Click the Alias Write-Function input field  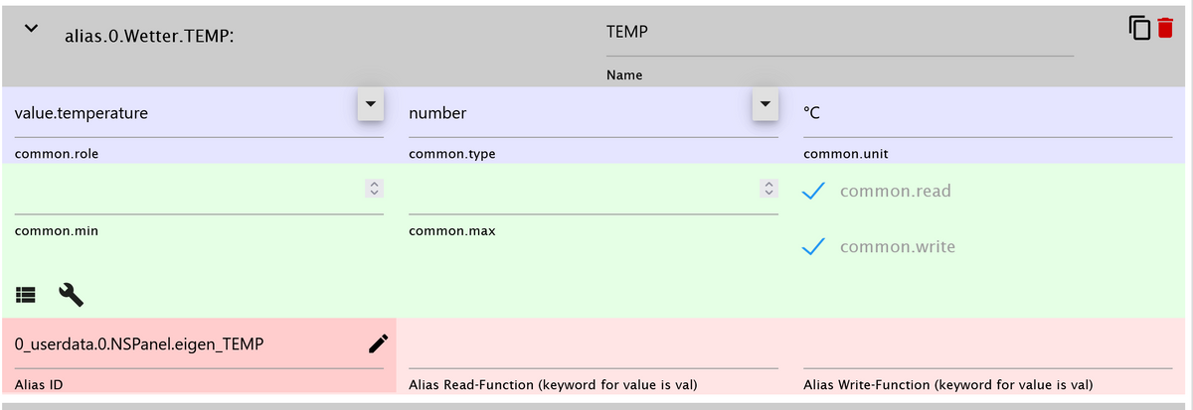986,349
